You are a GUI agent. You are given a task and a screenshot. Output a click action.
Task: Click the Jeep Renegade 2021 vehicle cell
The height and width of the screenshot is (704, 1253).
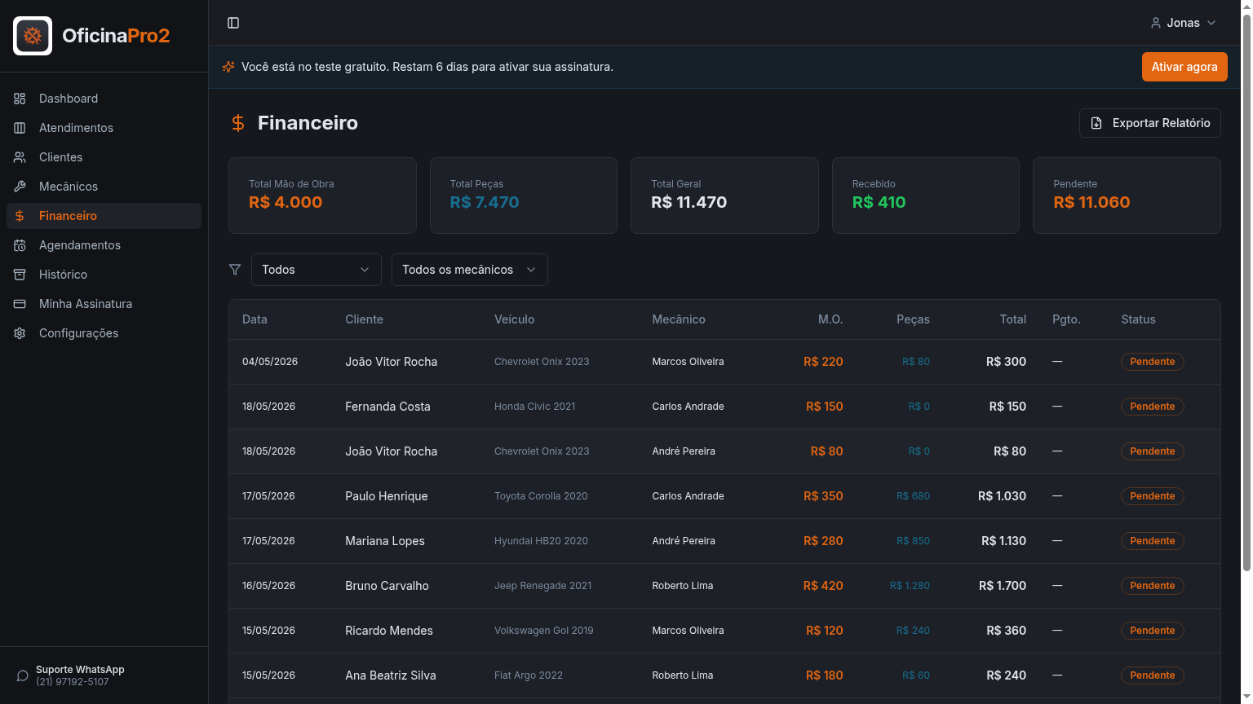(543, 586)
